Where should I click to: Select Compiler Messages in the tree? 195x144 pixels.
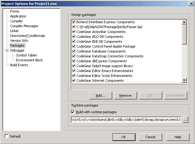[x=24, y=26]
